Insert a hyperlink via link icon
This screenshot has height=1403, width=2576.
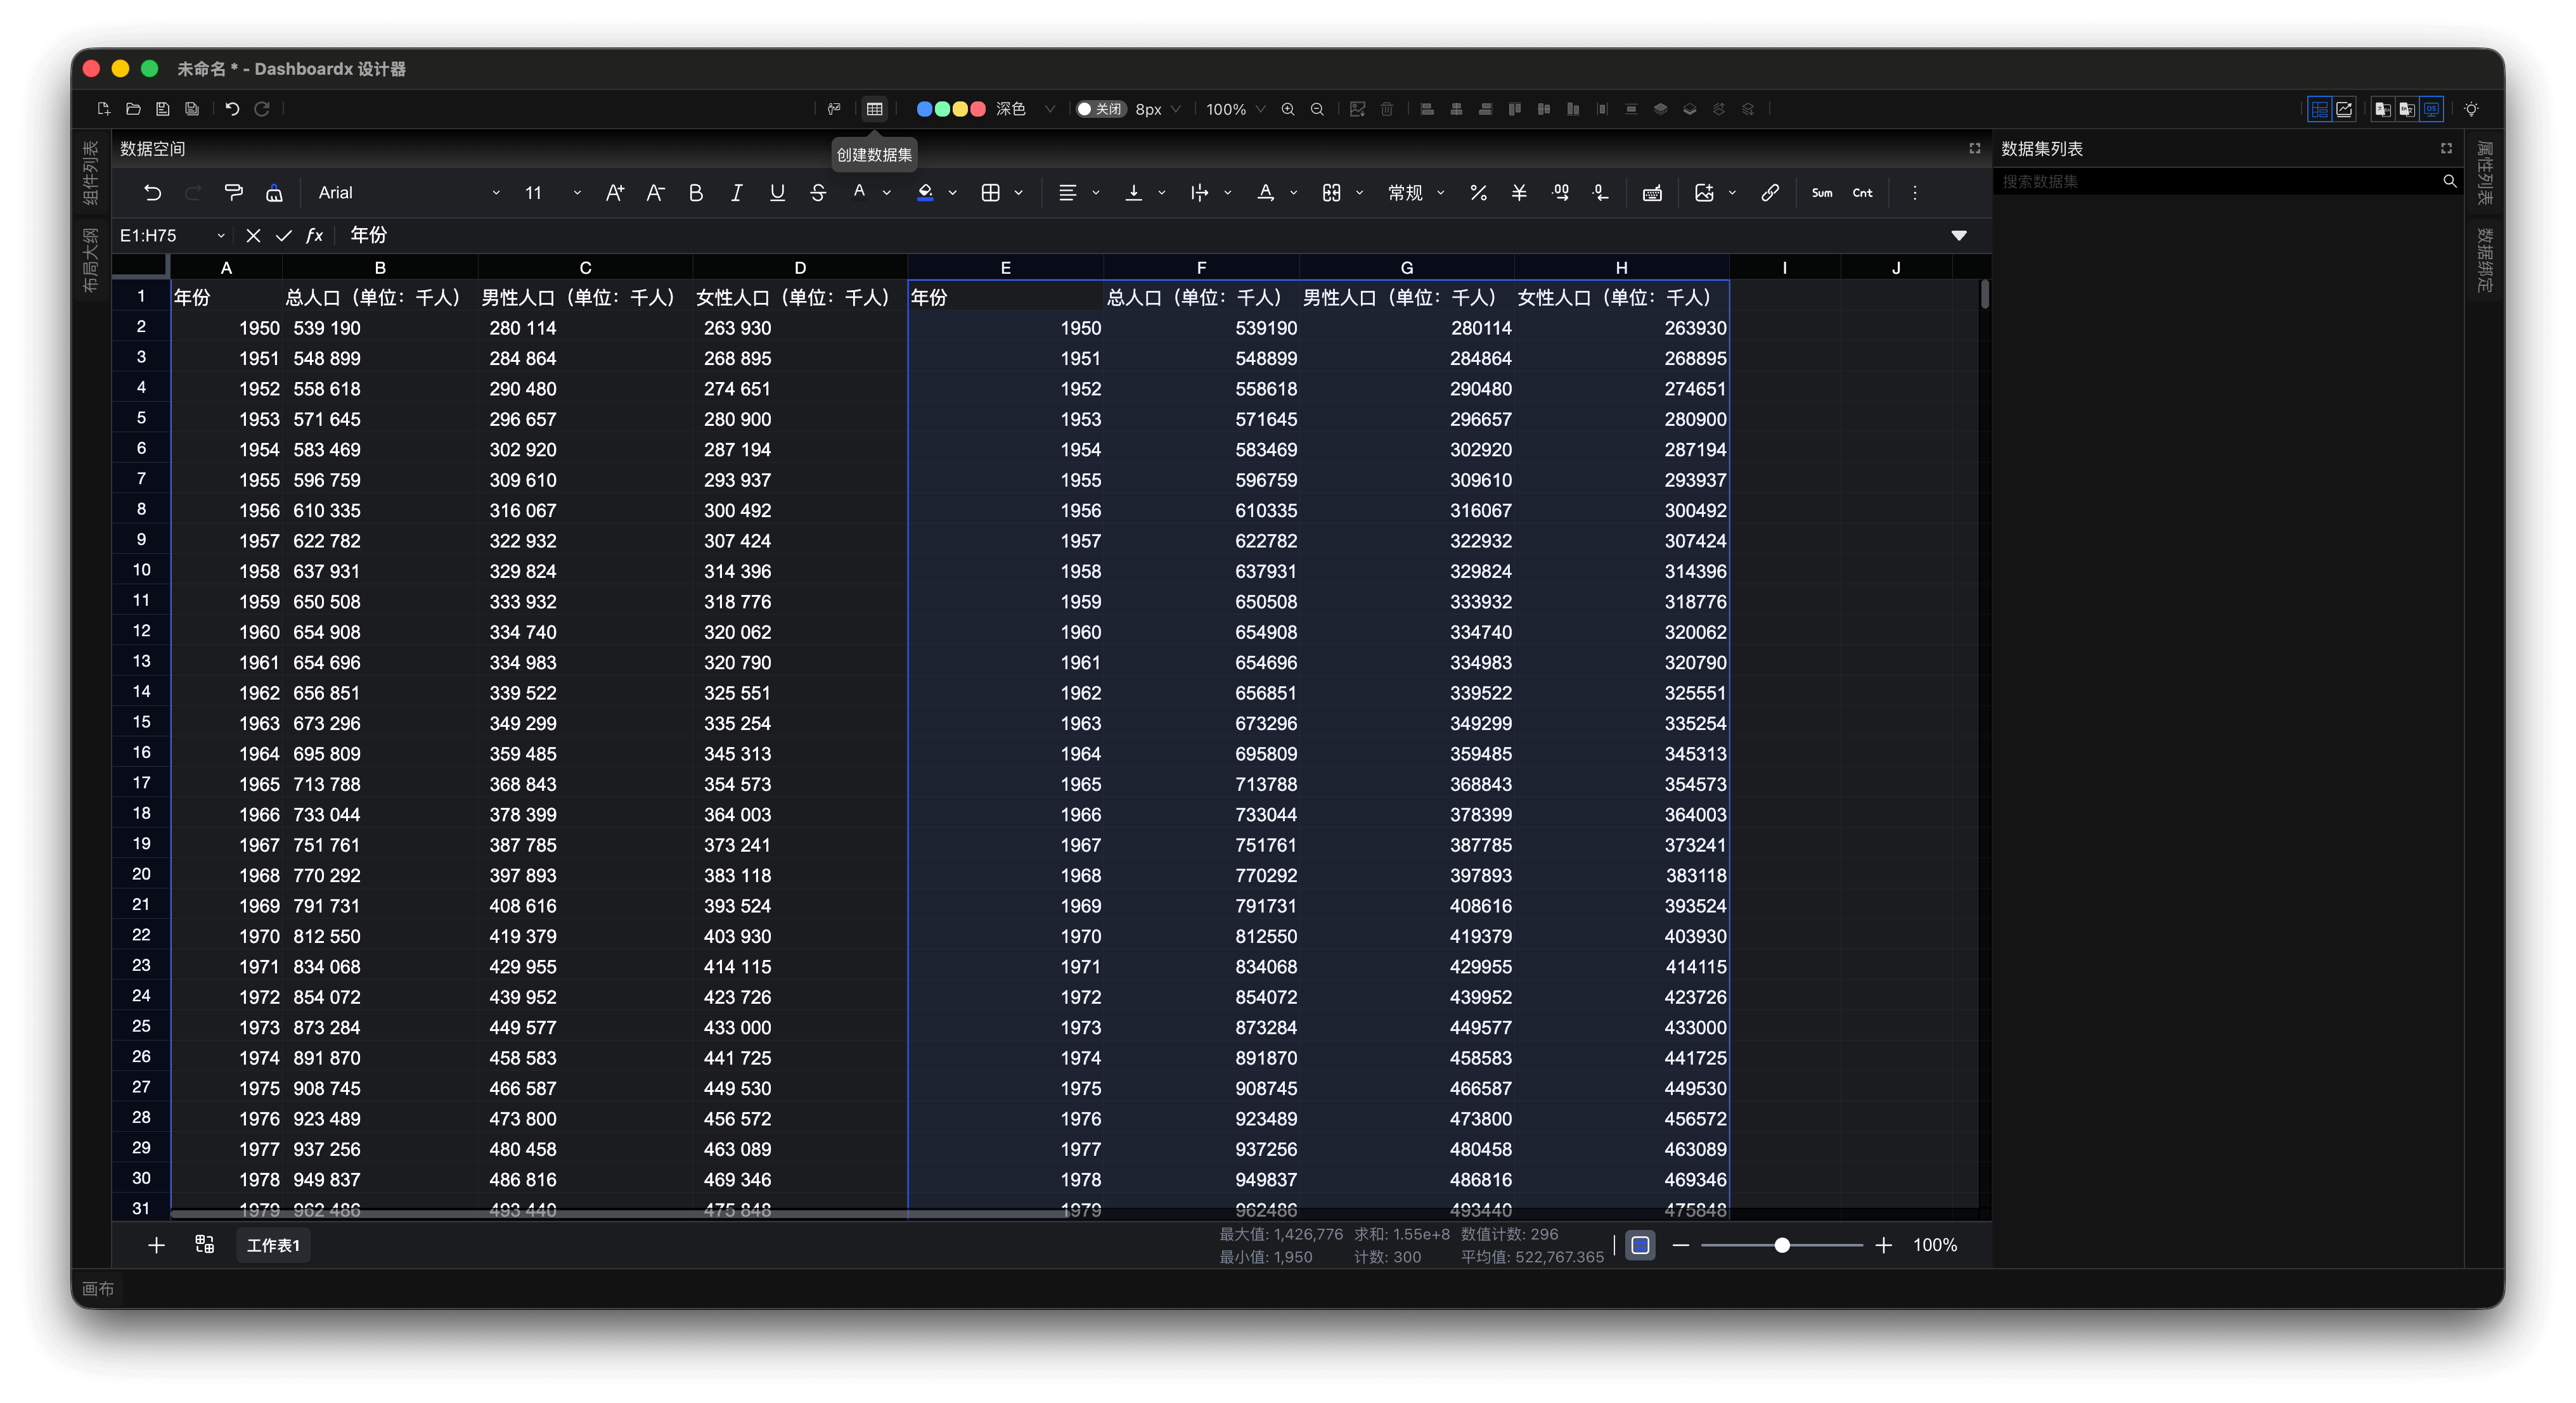coord(1769,193)
